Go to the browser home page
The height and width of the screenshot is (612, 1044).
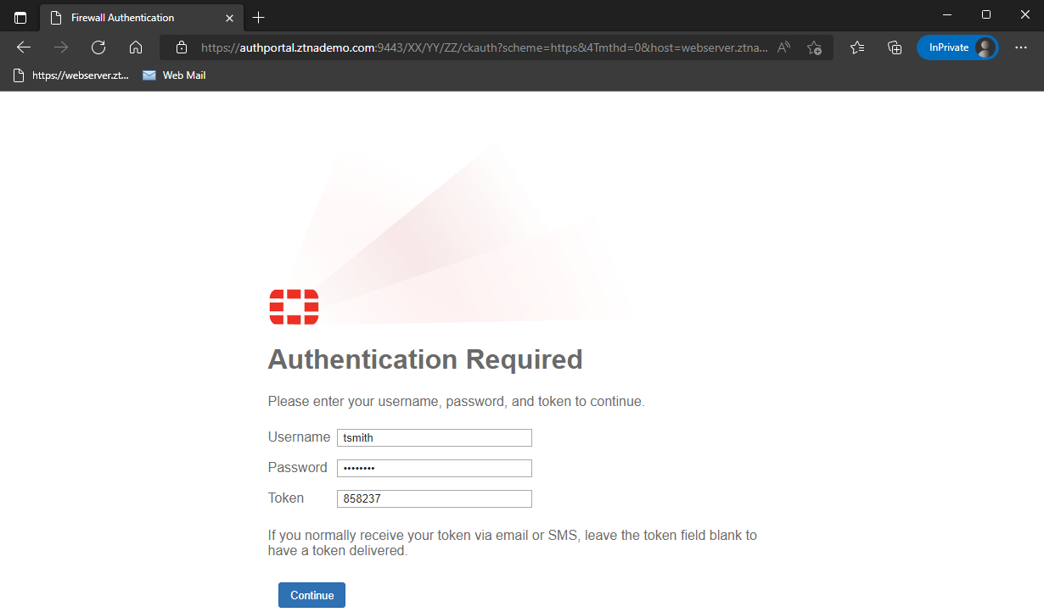(x=136, y=47)
